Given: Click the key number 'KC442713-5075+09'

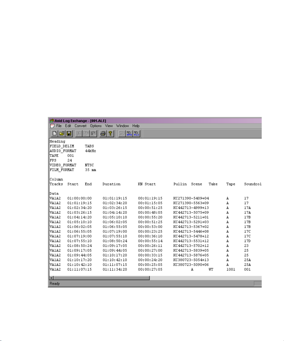Looking at the screenshot, I should click(x=191, y=212).
